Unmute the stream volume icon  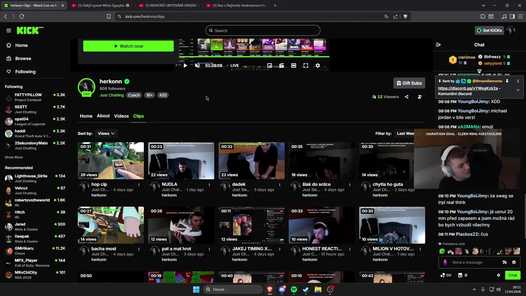click(x=197, y=65)
